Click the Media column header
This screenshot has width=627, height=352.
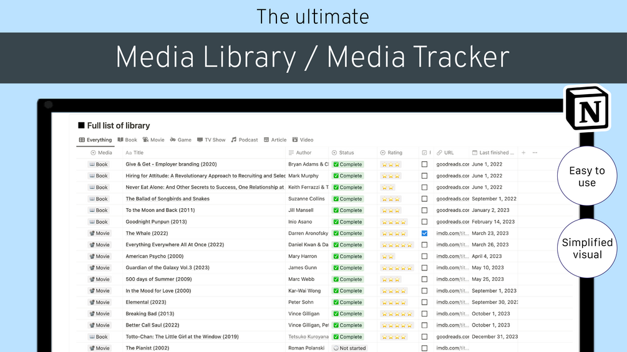101,153
